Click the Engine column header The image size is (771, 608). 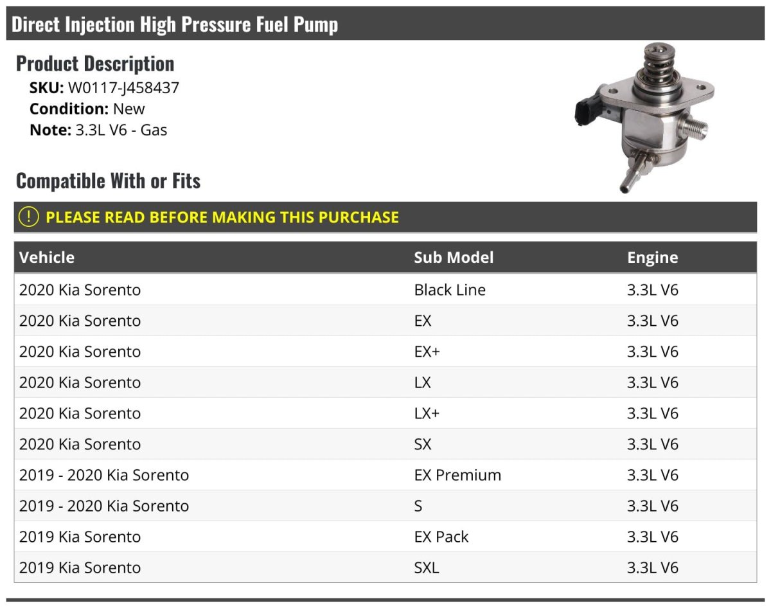[x=652, y=258]
